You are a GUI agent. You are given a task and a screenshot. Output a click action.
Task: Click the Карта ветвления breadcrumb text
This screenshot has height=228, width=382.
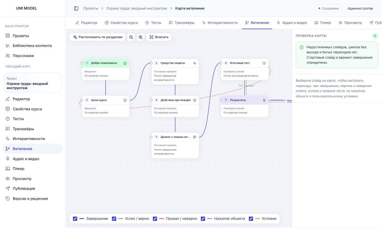click(190, 8)
